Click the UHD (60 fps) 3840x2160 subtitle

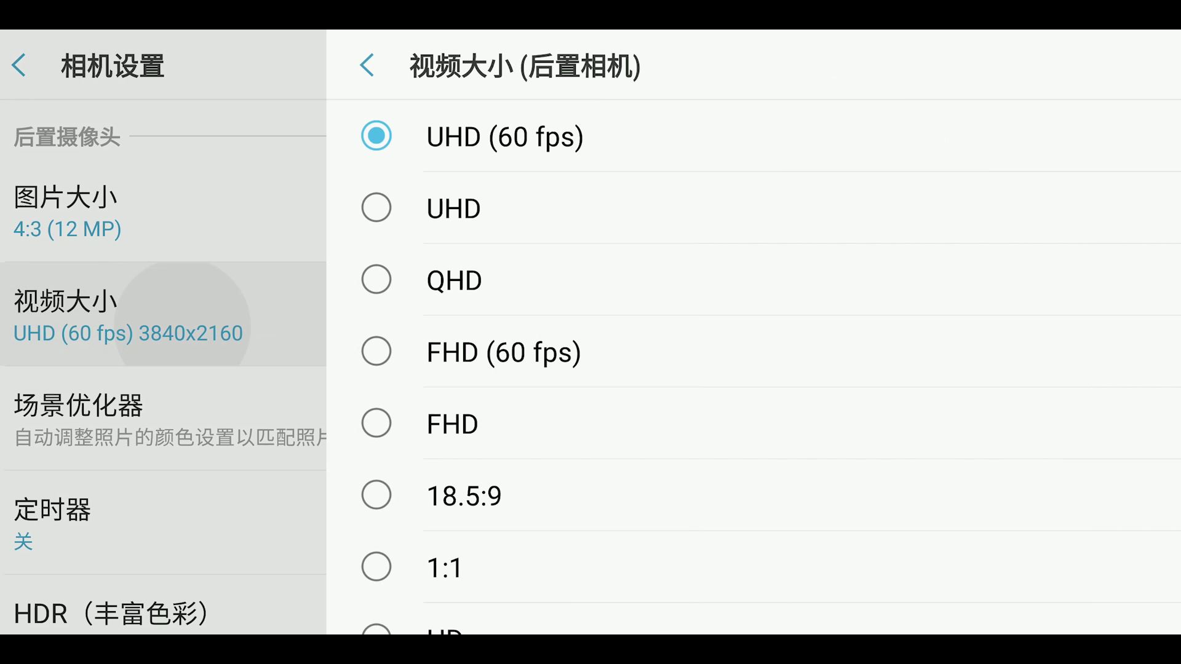pyautogui.click(x=128, y=333)
